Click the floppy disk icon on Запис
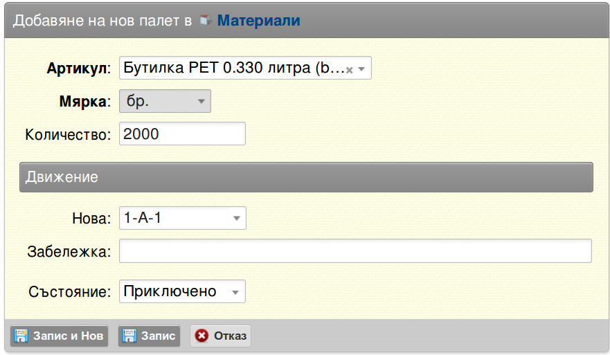The image size is (610, 355). [x=129, y=336]
